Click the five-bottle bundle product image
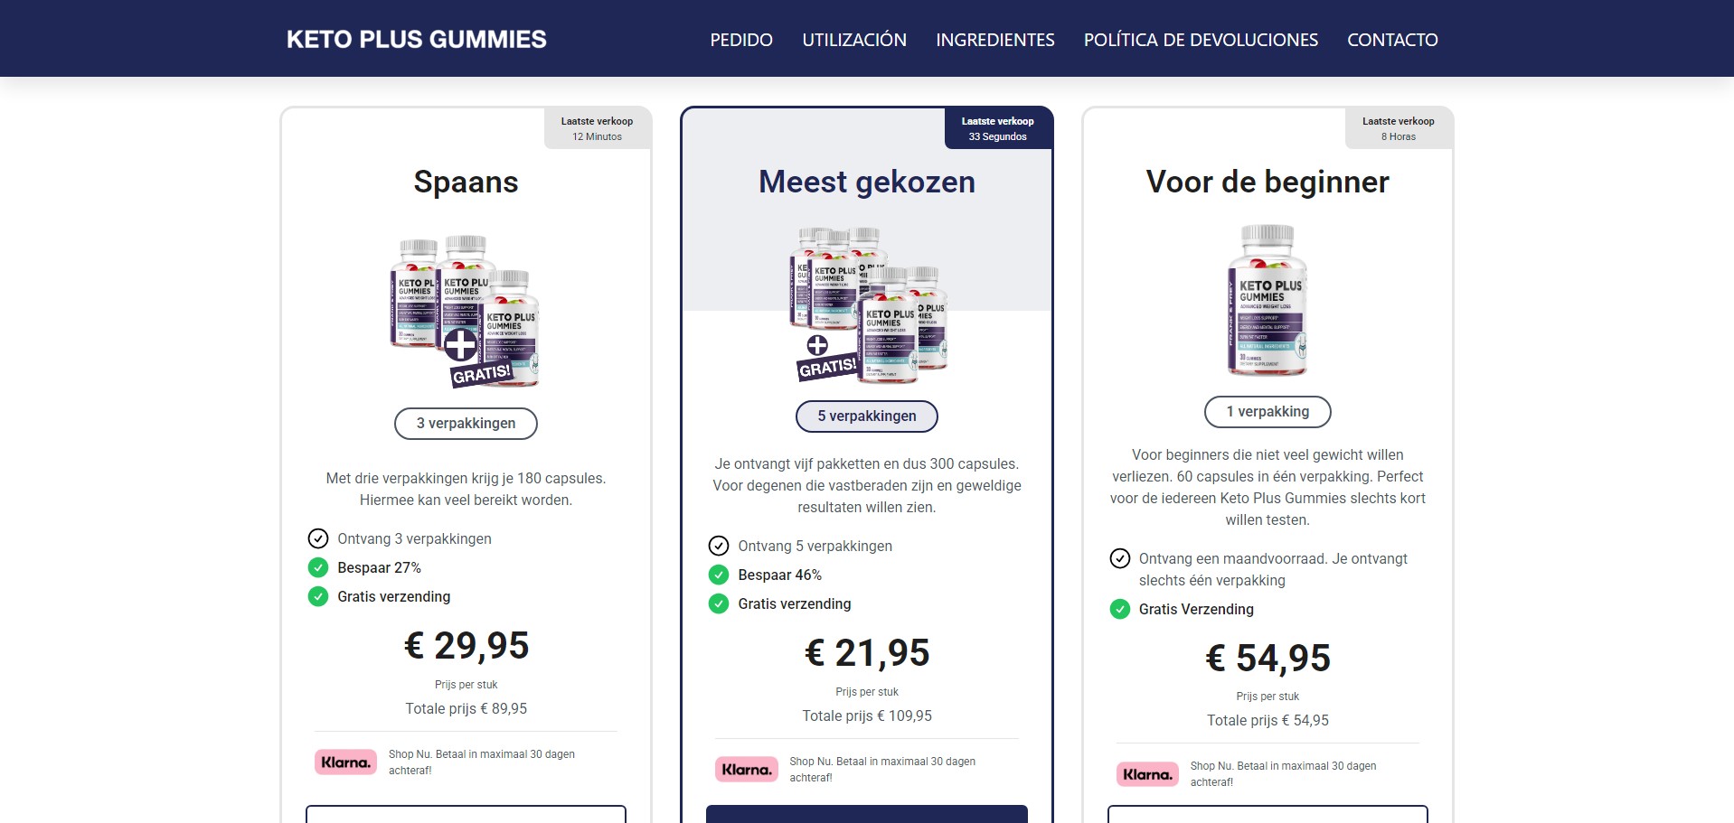 tap(868, 304)
